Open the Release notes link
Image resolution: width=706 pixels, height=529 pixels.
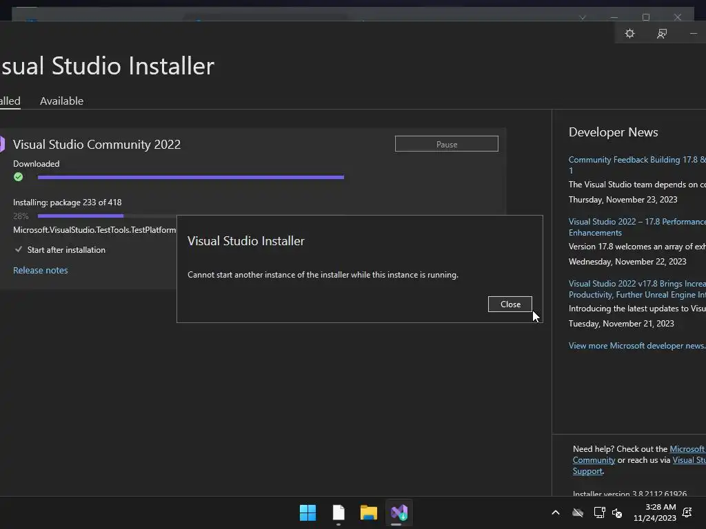click(41, 270)
